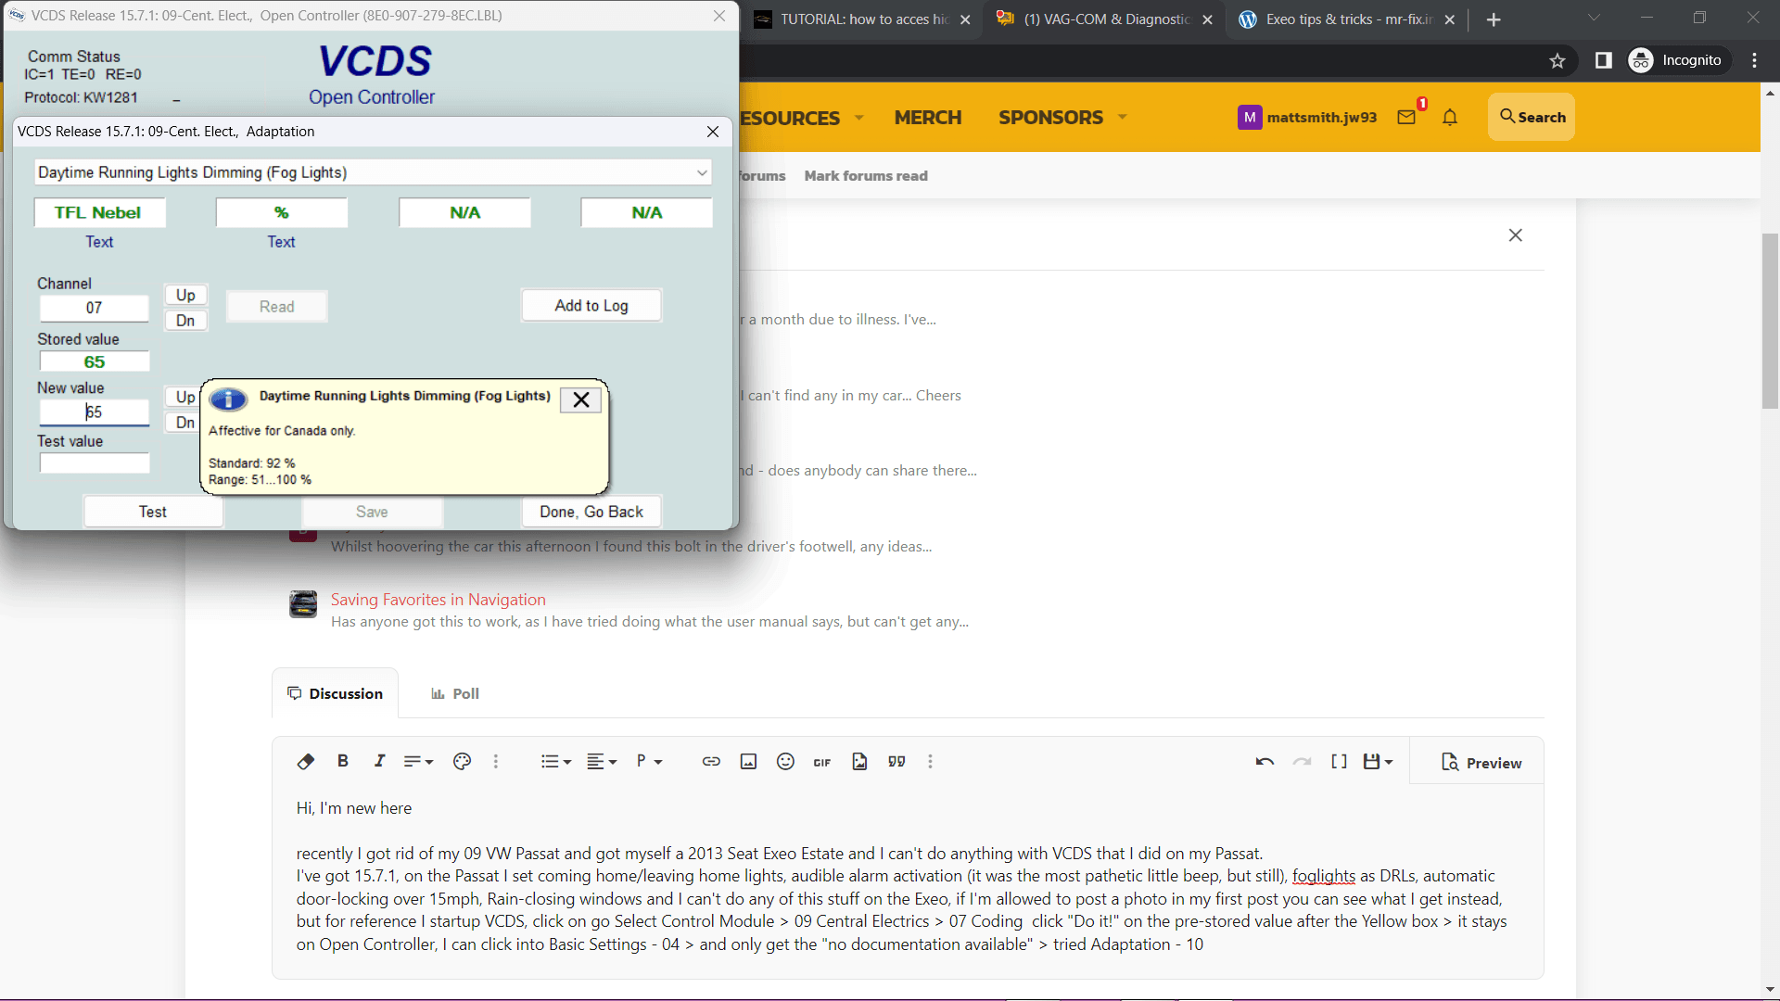Open the alerts bell notifications
Viewport: 1780px width, 1001px height.
coord(1450,117)
